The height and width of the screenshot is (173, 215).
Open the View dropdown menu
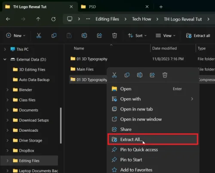tap(166, 36)
